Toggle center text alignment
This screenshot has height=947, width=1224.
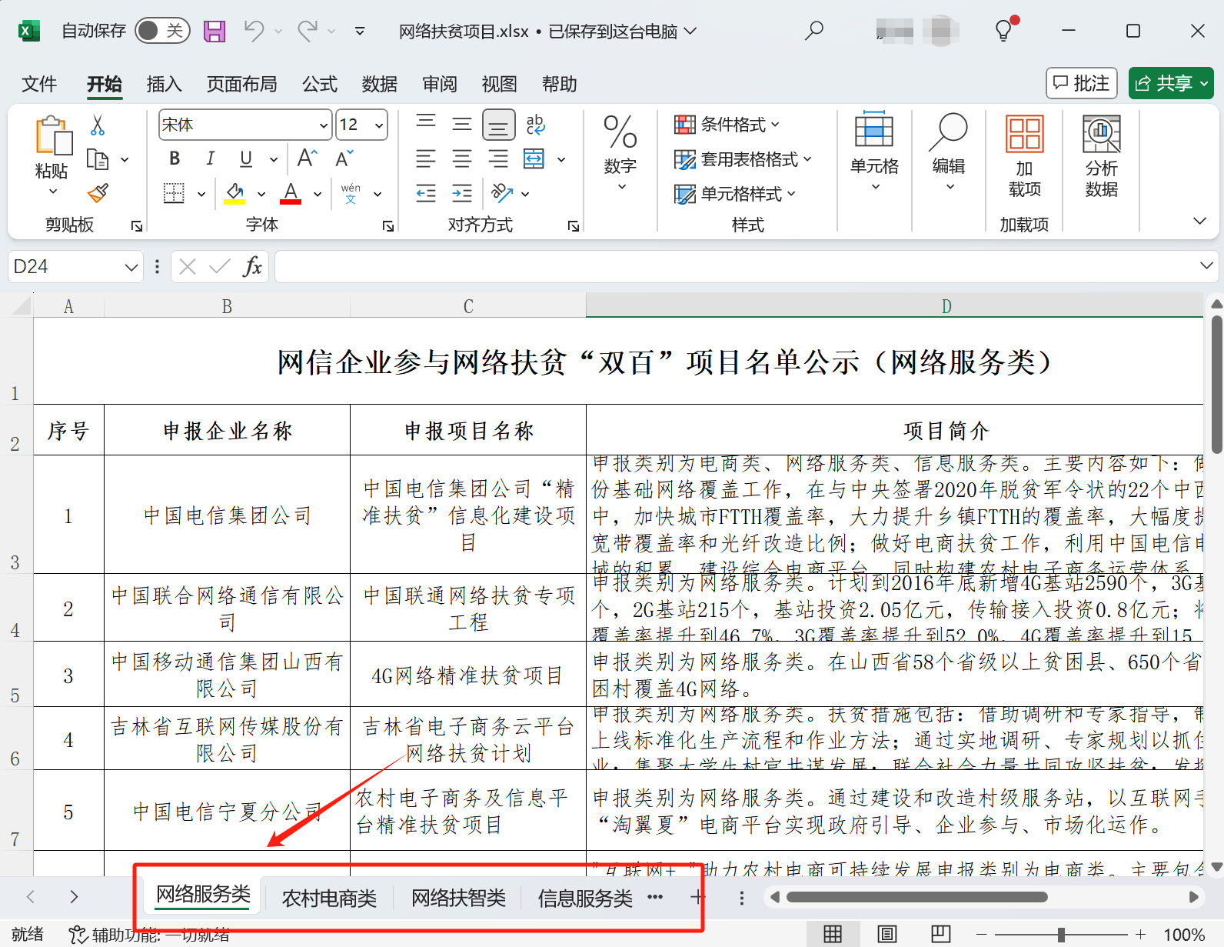(x=461, y=159)
